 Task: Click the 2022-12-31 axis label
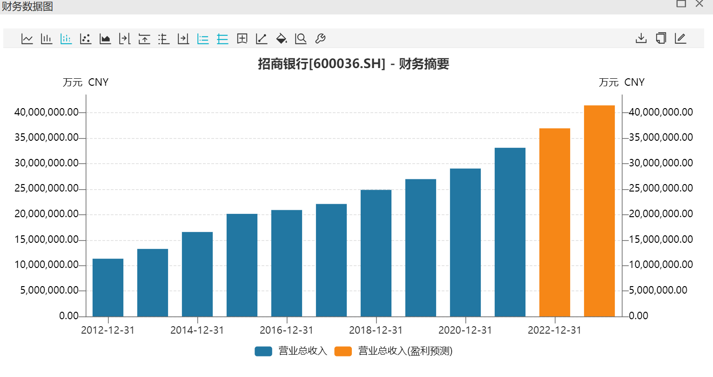(555, 330)
